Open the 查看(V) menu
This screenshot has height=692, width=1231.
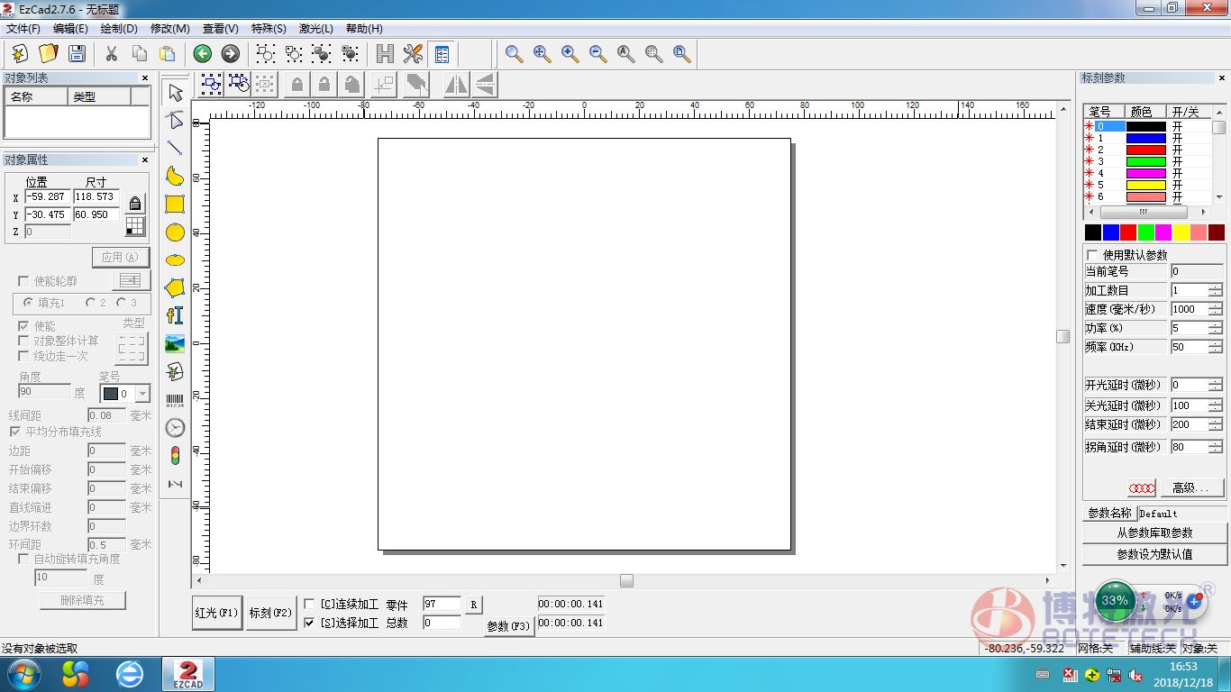(221, 29)
